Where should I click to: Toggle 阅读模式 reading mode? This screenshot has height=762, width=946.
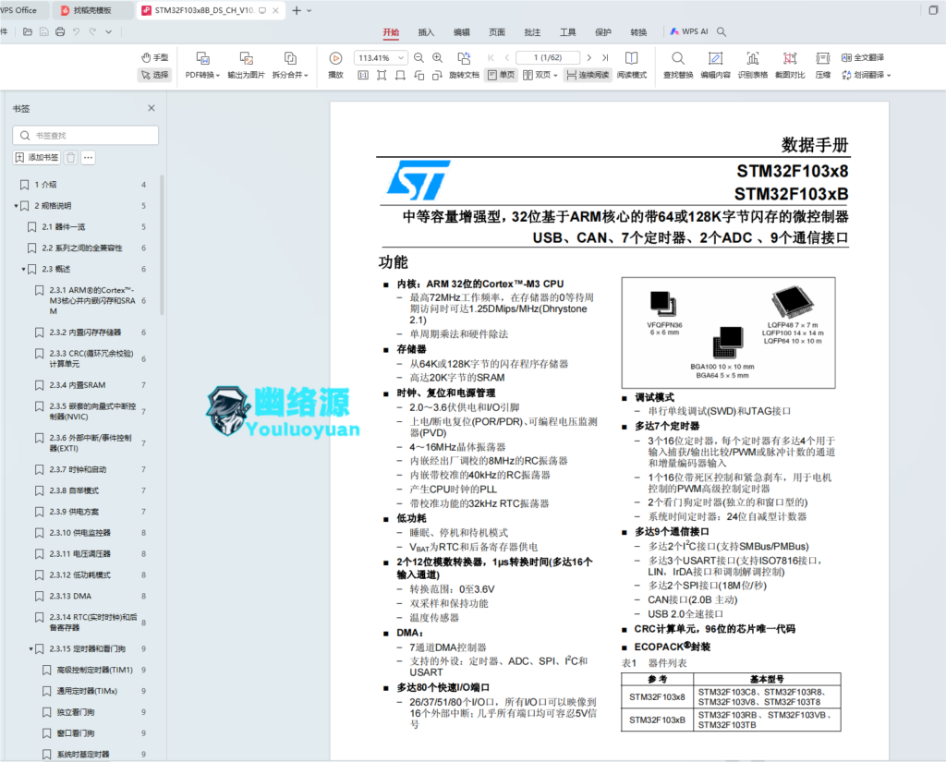(632, 65)
